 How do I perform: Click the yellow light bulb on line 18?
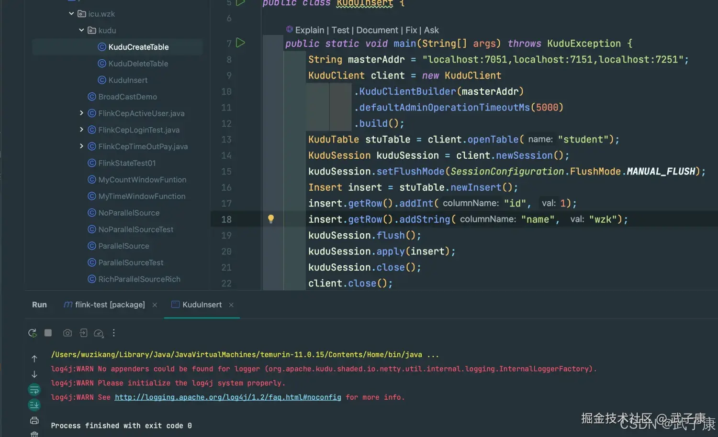click(271, 219)
